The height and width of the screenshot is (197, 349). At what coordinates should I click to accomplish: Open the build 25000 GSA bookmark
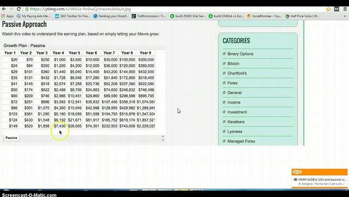tap(188, 16)
